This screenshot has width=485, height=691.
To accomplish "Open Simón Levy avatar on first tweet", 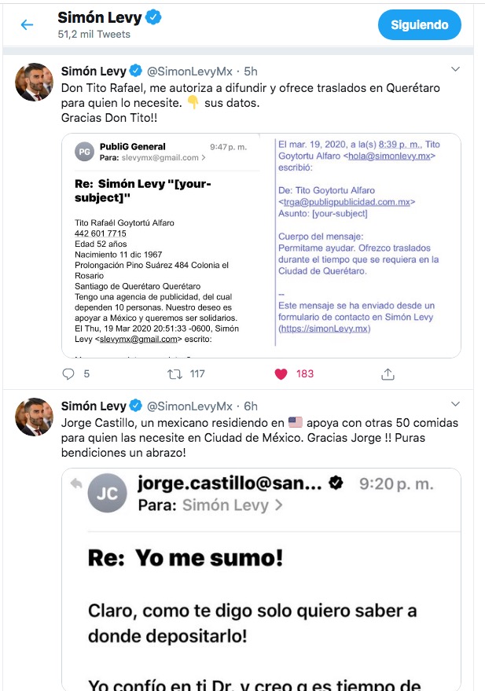I will click(x=34, y=83).
